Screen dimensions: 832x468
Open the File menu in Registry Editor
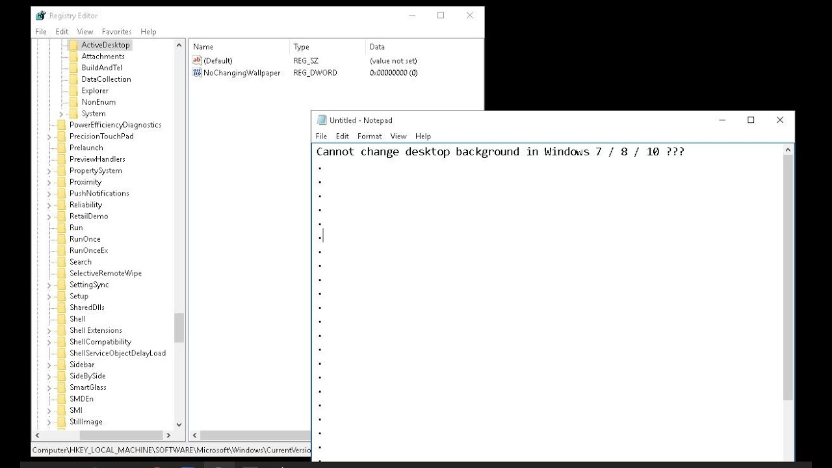(41, 31)
